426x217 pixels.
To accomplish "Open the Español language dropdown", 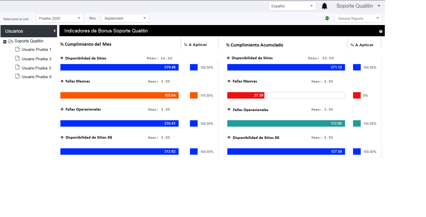I will click(292, 6).
